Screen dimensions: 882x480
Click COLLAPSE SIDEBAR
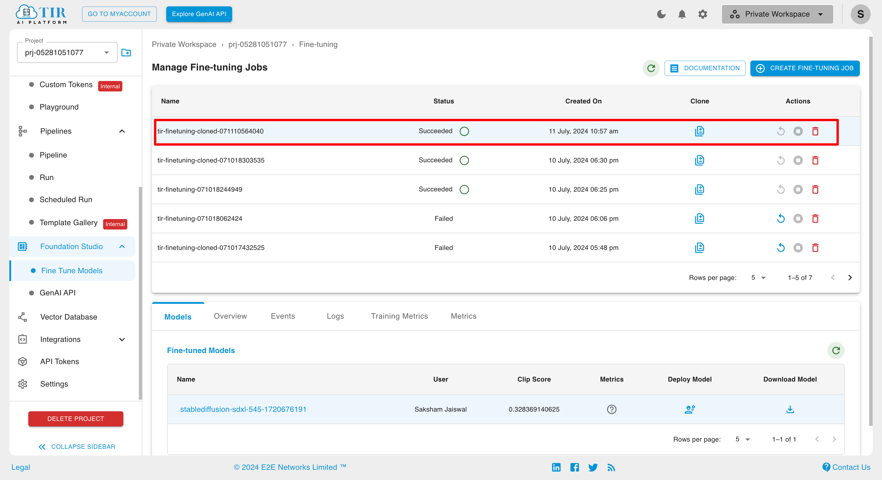click(x=77, y=447)
